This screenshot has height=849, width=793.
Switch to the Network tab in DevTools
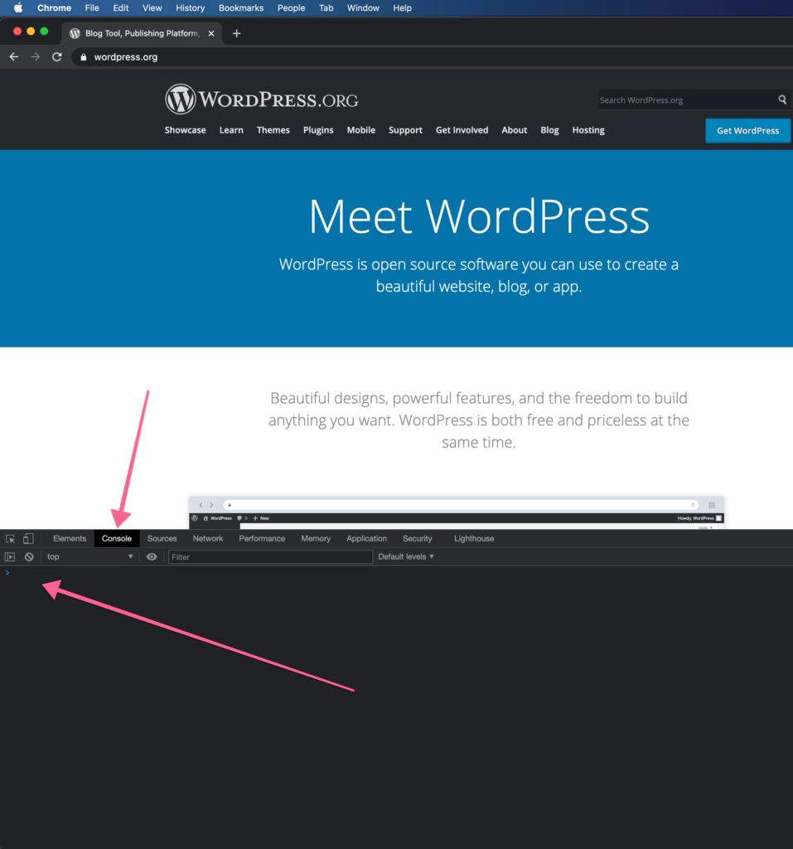click(x=208, y=539)
